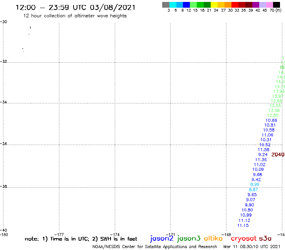
Task: Click the wave height value '9.90'
Action: [250, 205]
